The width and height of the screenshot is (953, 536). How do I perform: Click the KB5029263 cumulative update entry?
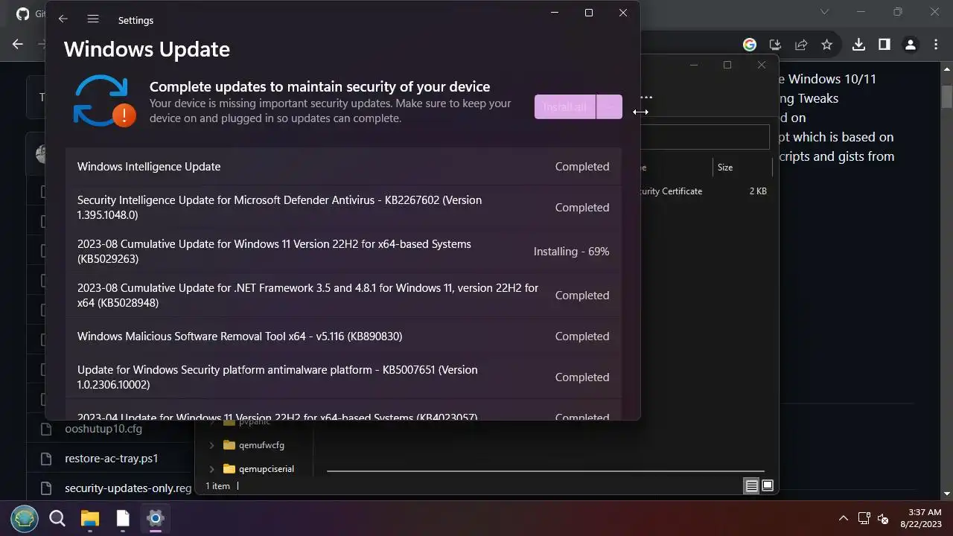343,252
